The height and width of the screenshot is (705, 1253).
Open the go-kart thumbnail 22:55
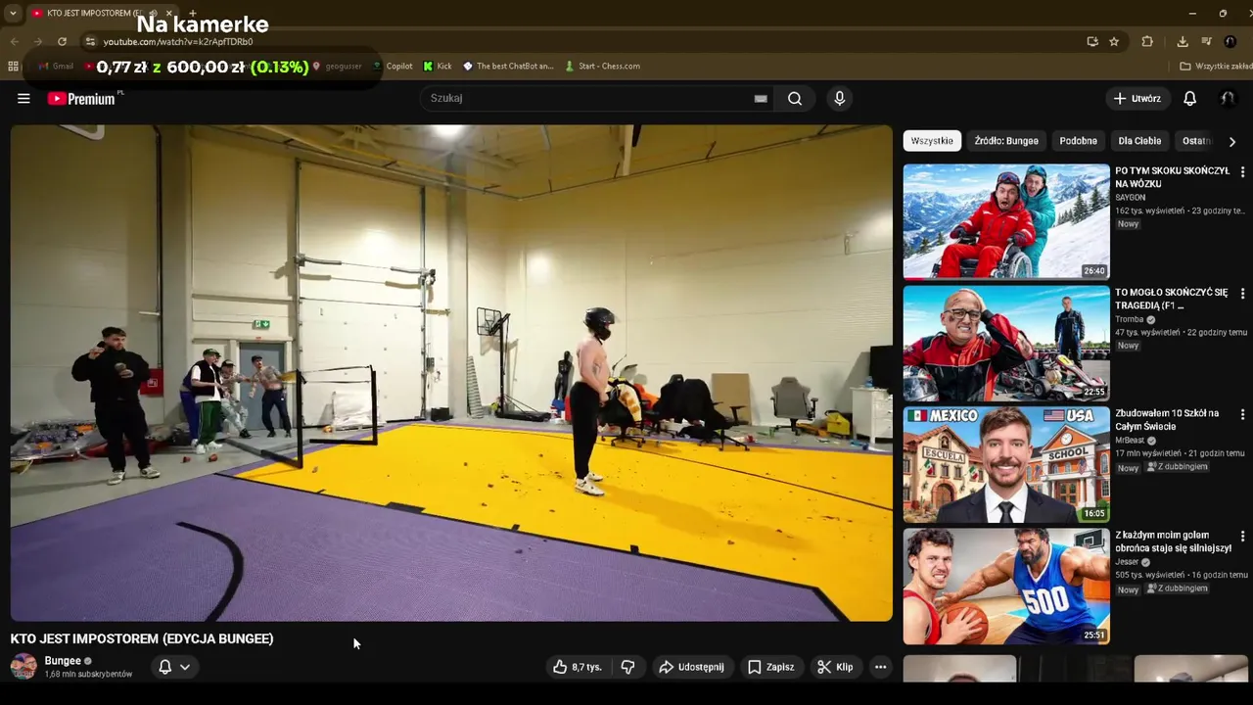point(1006,343)
